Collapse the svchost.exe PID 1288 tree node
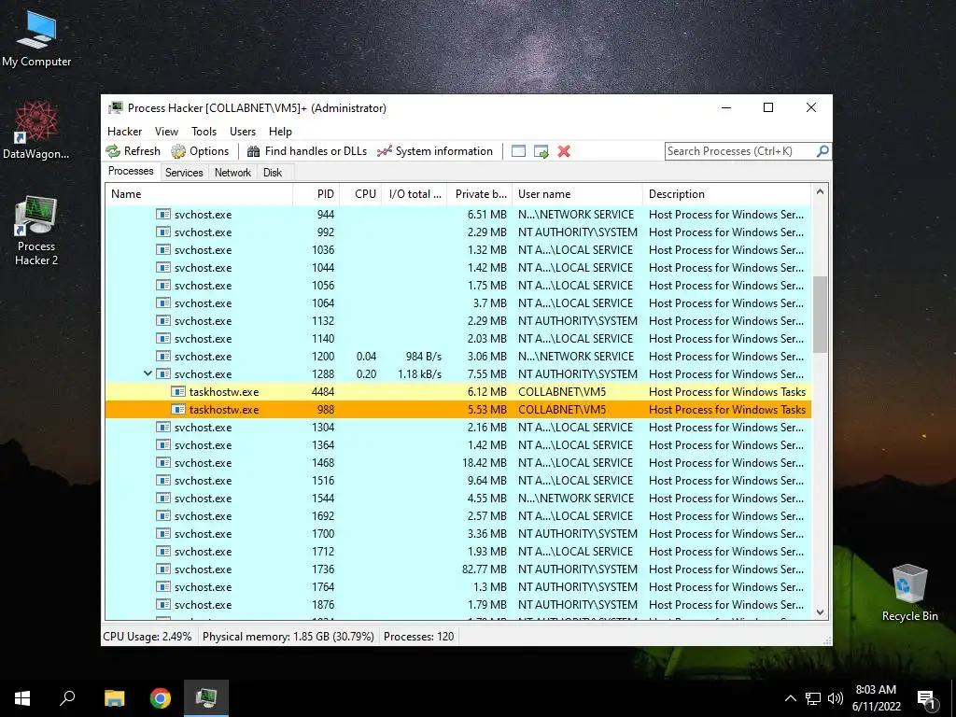 148,373
